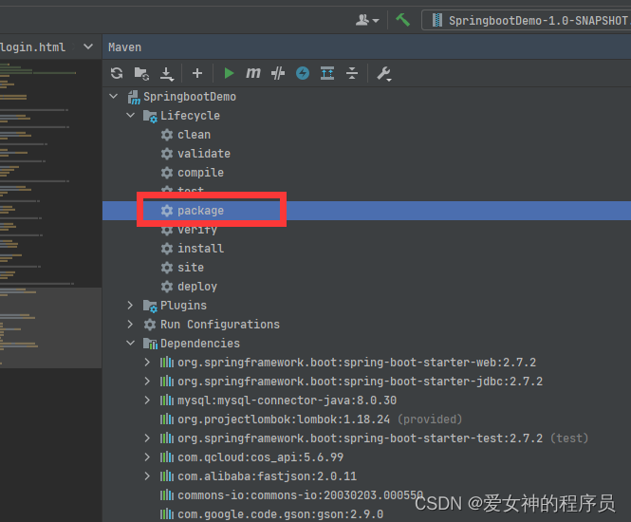This screenshot has height=522, width=631.
Task: Select the site lifecycle goal
Action: [191, 268]
